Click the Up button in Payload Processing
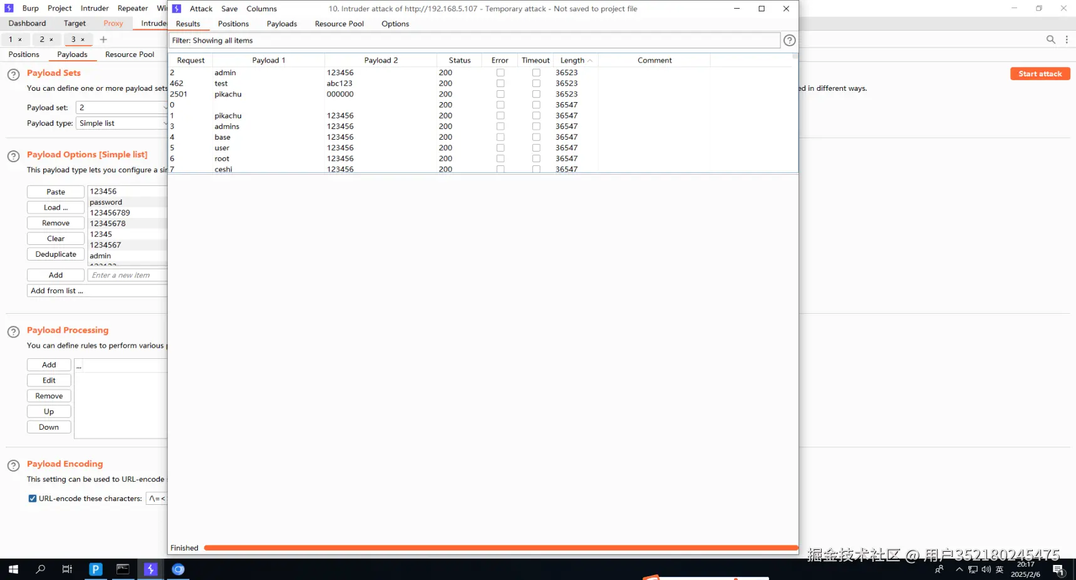This screenshot has height=580, width=1076. point(49,412)
